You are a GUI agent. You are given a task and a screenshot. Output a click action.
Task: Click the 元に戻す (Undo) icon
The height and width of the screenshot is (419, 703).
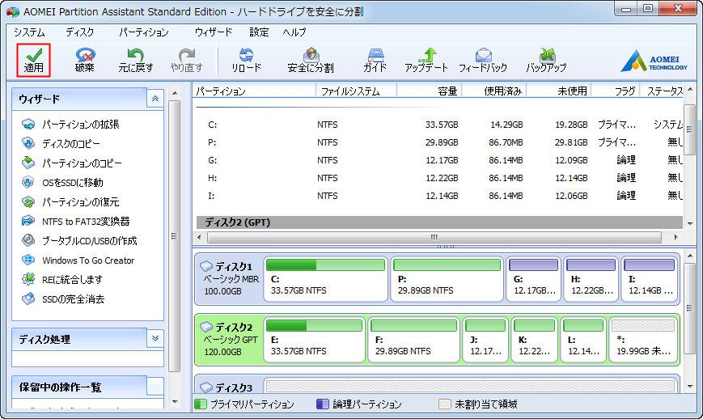[135, 60]
